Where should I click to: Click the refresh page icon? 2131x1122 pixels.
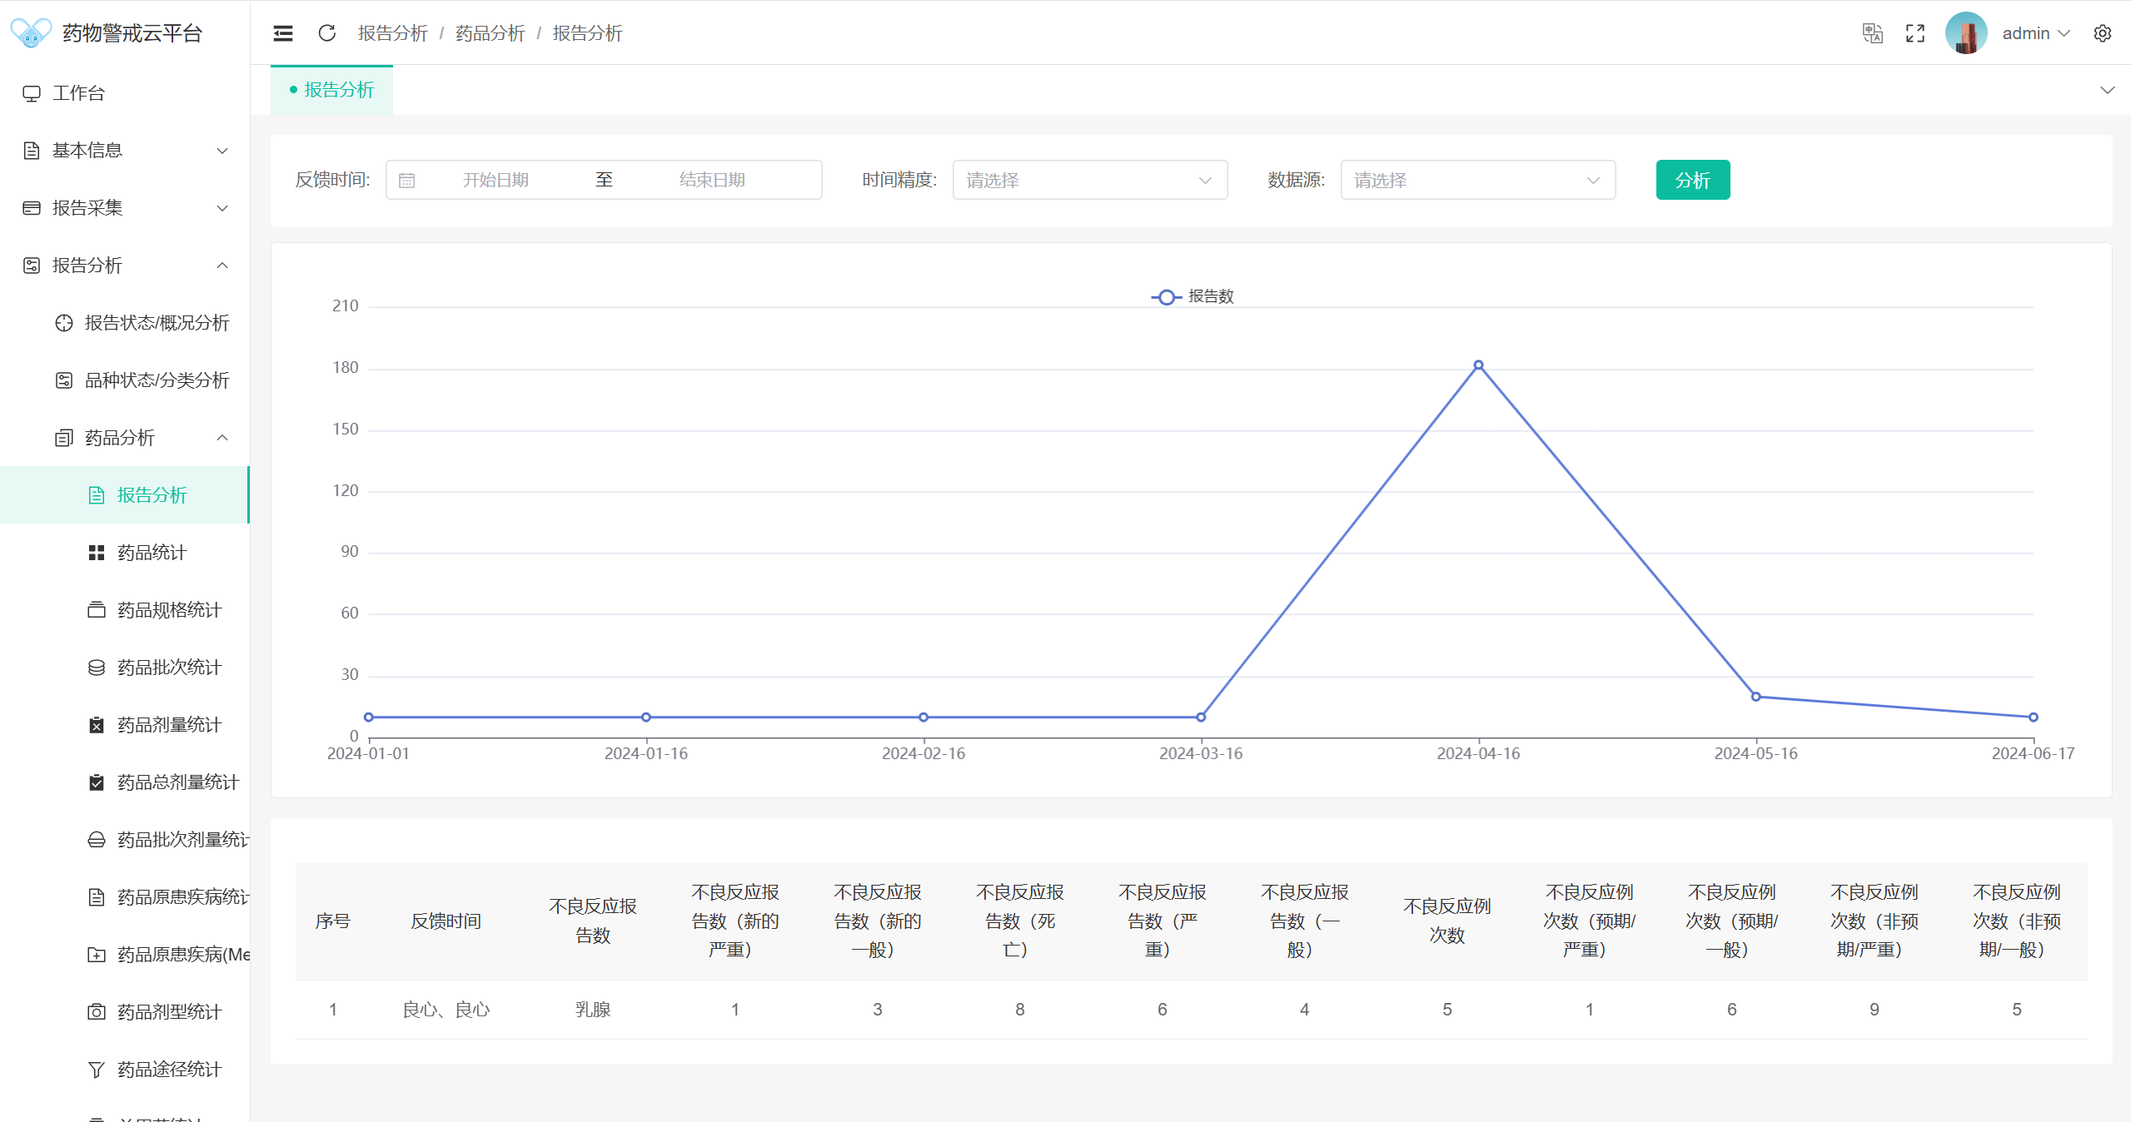(x=326, y=33)
